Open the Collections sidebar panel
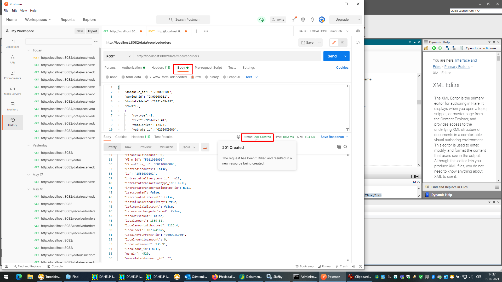The width and height of the screenshot is (502, 282). 12,44
